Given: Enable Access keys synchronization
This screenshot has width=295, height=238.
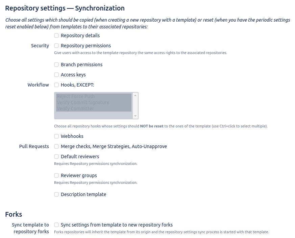Looking at the screenshot, I should pos(56,75).
